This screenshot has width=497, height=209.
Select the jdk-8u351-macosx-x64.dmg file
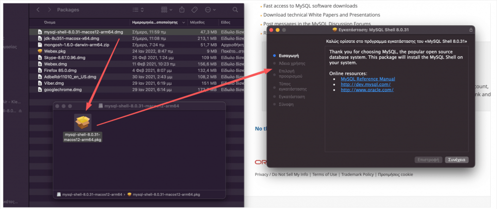(x=136, y=38)
